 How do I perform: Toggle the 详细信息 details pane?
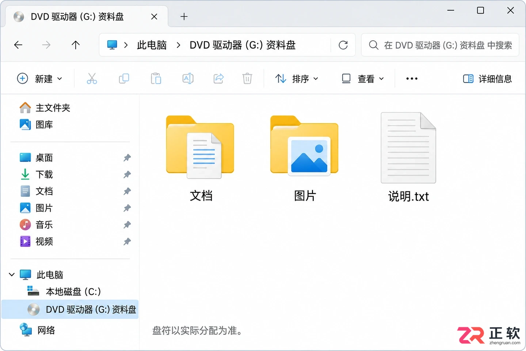487,79
